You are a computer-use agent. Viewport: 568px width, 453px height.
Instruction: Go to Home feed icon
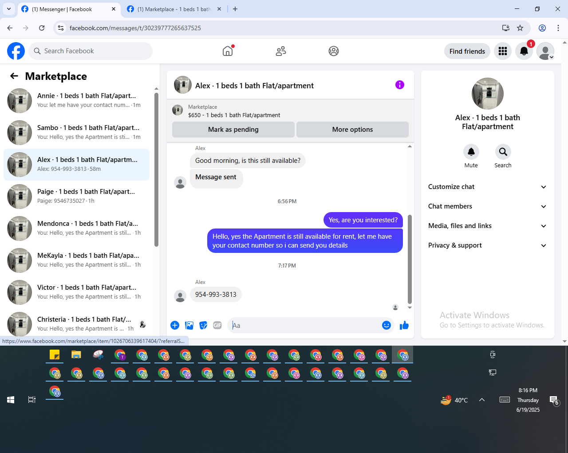tap(228, 51)
